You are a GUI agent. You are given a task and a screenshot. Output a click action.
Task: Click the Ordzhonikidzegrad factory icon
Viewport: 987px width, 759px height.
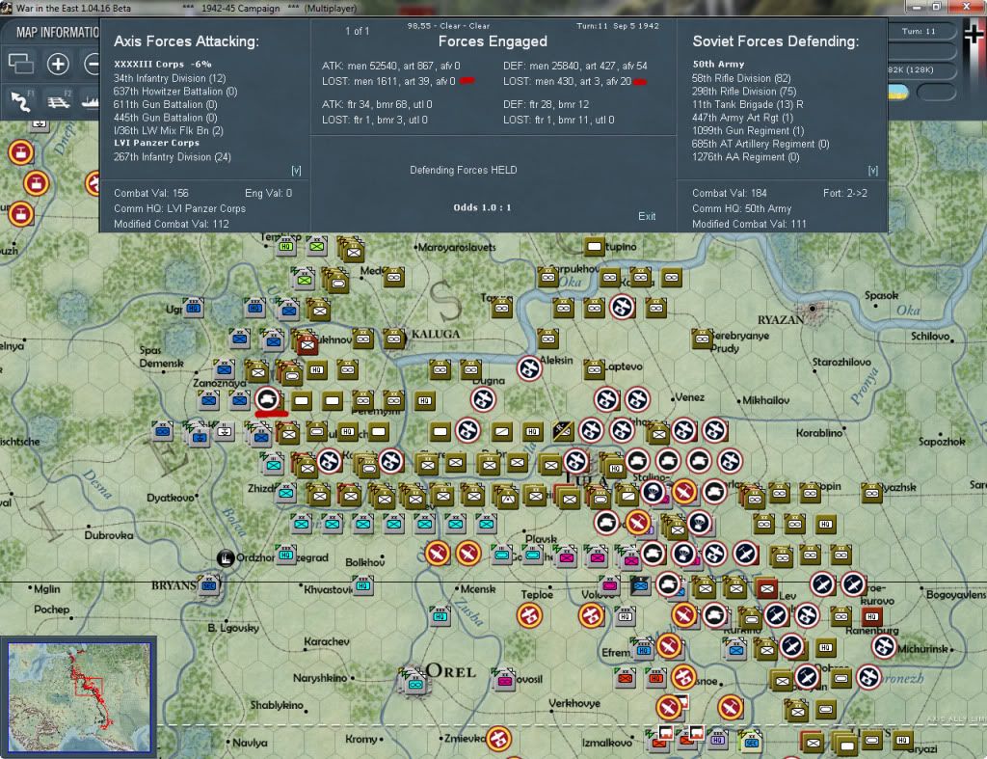pyautogui.click(x=226, y=557)
